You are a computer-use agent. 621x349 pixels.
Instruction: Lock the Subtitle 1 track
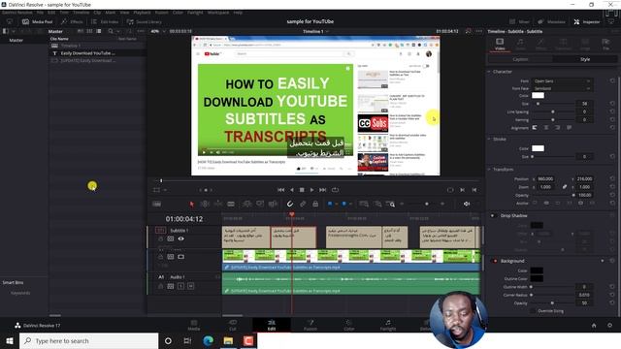(160, 238)
